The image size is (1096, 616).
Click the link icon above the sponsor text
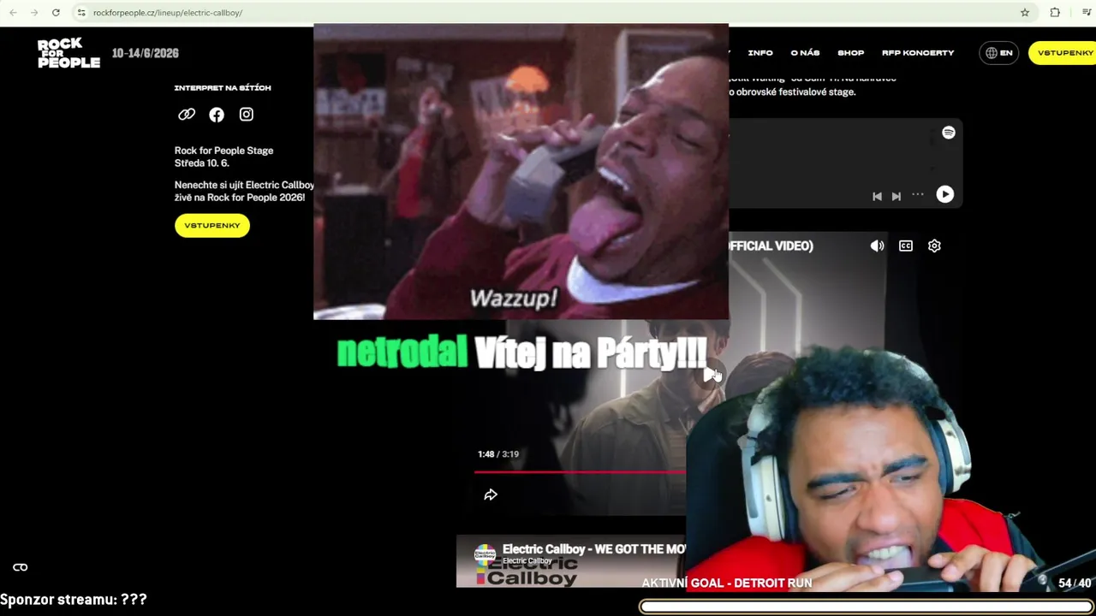(x=21, y=567)
